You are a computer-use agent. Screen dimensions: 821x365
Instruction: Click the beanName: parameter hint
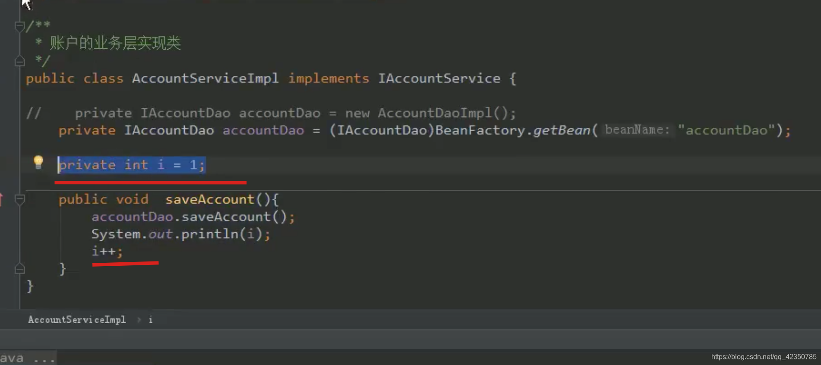pyautogui.click(x=637, y=130)
